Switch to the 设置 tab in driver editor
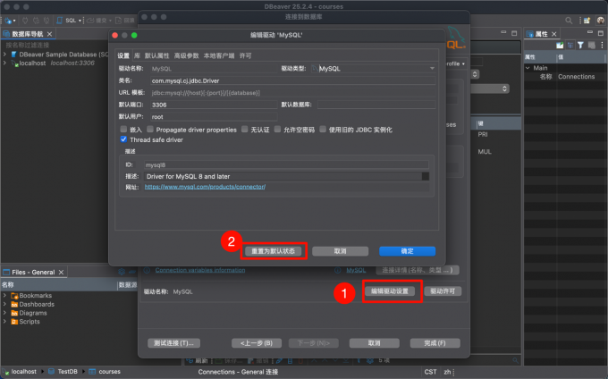 pos(123,55)
